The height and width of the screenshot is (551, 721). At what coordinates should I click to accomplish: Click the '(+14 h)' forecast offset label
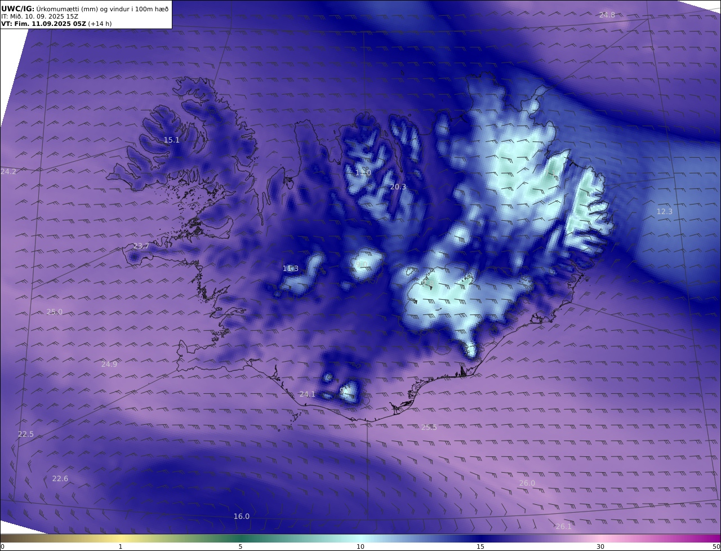click(x=100, y=24)
